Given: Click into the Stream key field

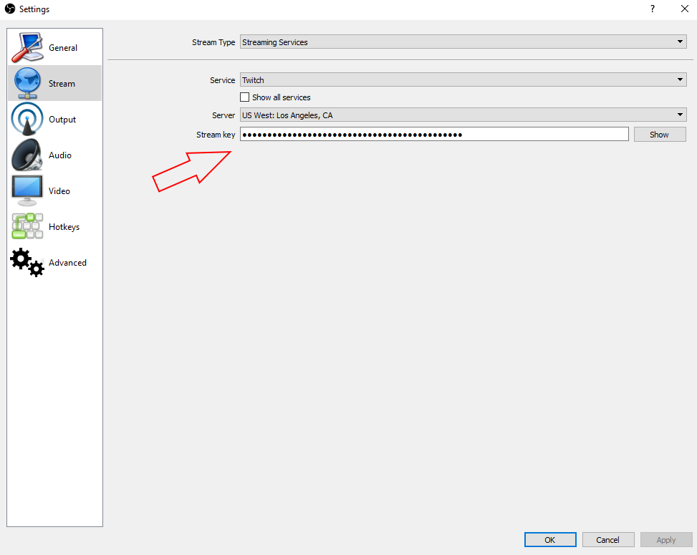Looking at the screenshot, I should coord(434,134).
